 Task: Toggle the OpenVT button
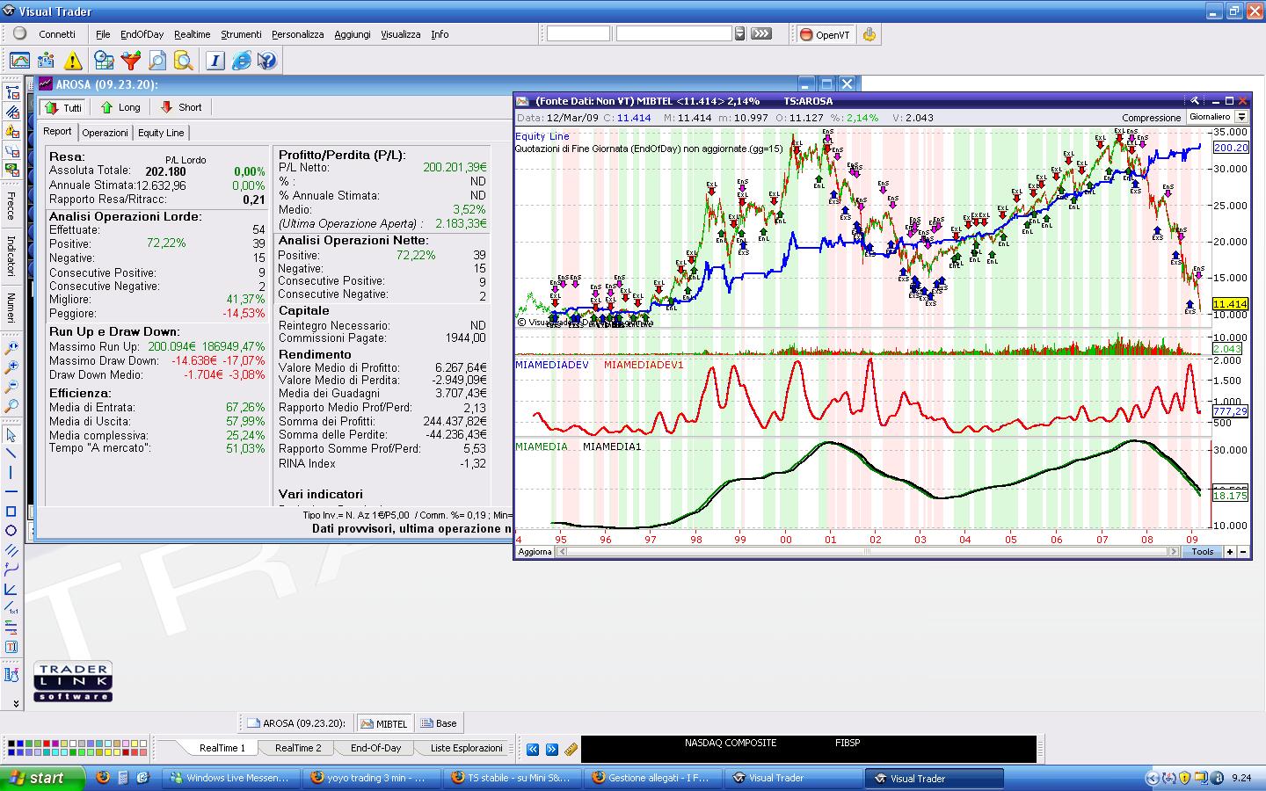(825, 34)
